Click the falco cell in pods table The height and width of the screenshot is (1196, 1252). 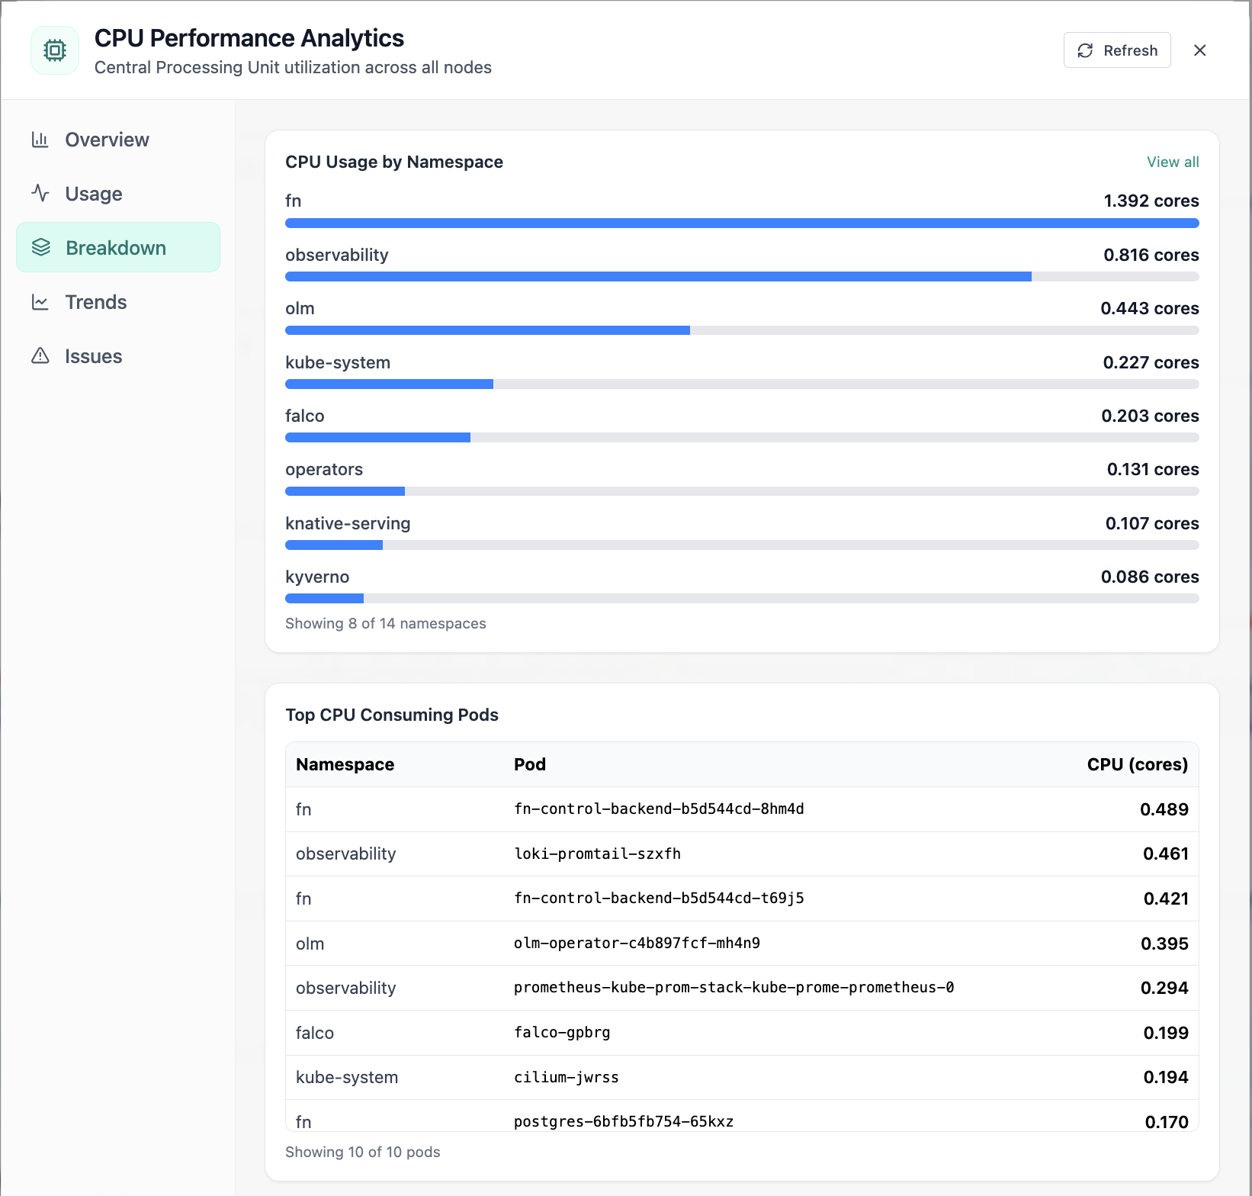(x=315, y=1033)
